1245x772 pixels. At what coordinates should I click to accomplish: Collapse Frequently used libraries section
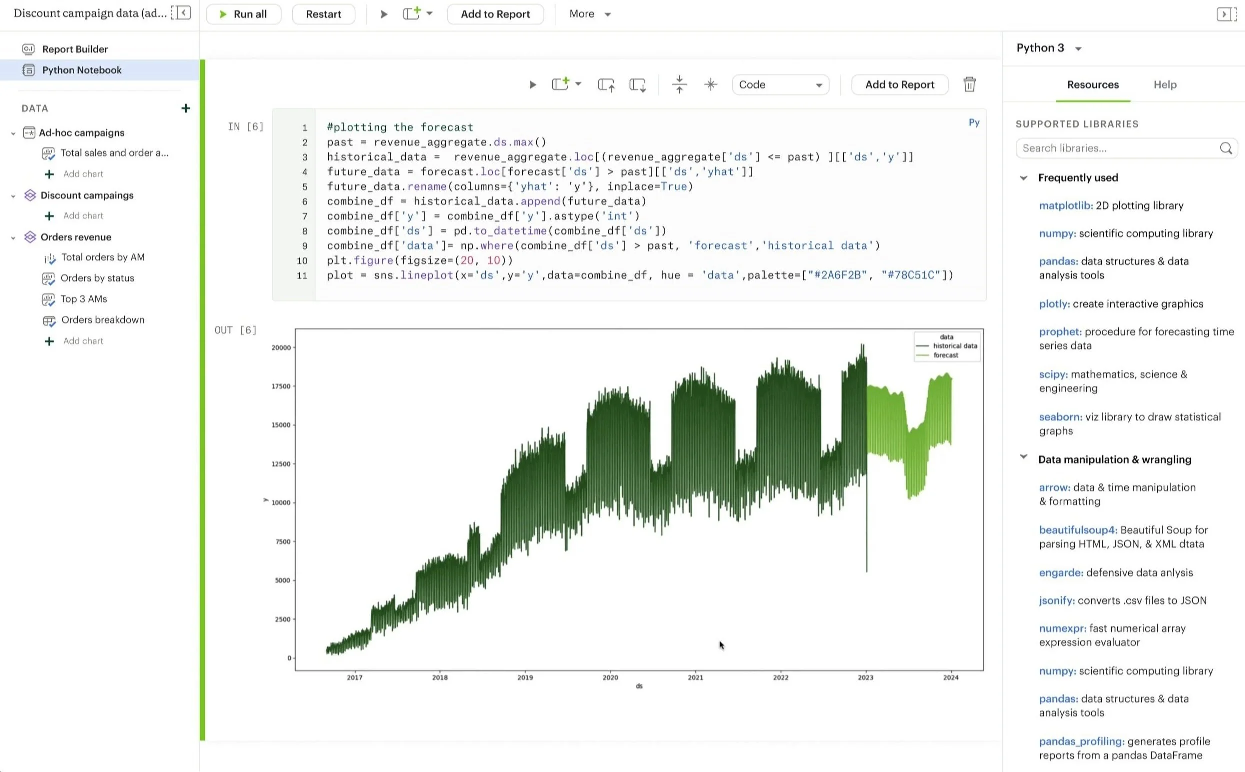pos(1024,178)
